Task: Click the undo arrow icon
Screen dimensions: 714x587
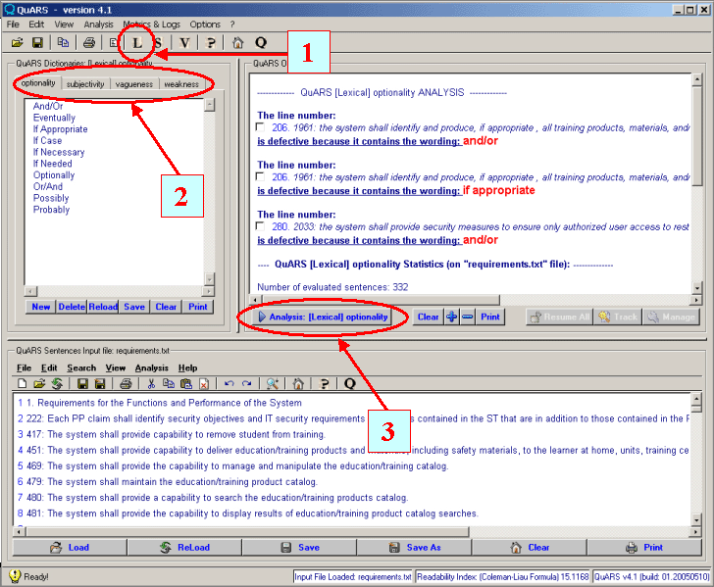Action: [x=229, y=383]
